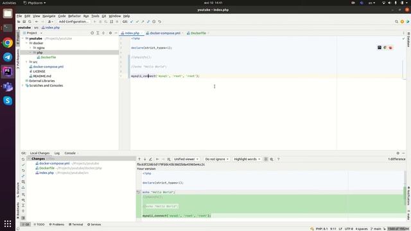Open Git Show History clock icon
Image resolution: width=411 pixels, height=231 pixels.
[x=154, y=22]
